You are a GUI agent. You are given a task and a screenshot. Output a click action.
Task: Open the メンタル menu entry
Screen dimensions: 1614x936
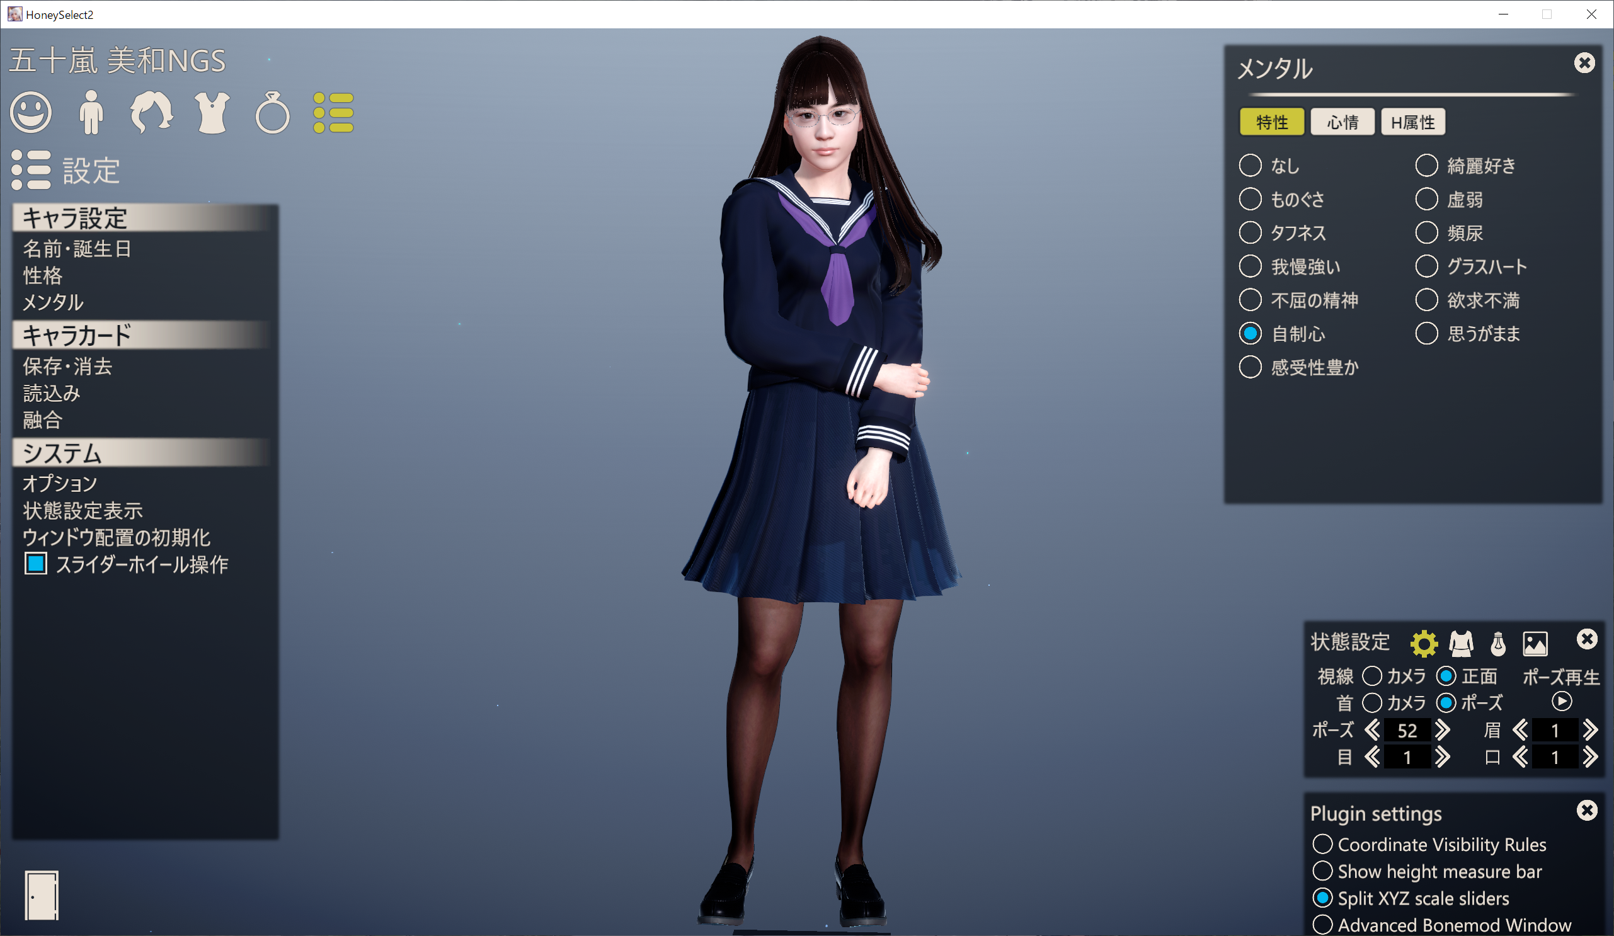point(53,302)
